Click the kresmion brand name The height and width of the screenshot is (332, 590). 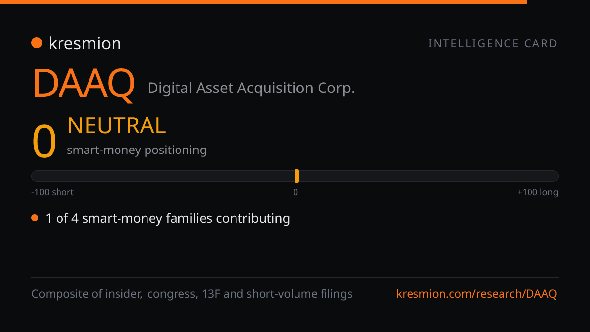coord(85,43)
